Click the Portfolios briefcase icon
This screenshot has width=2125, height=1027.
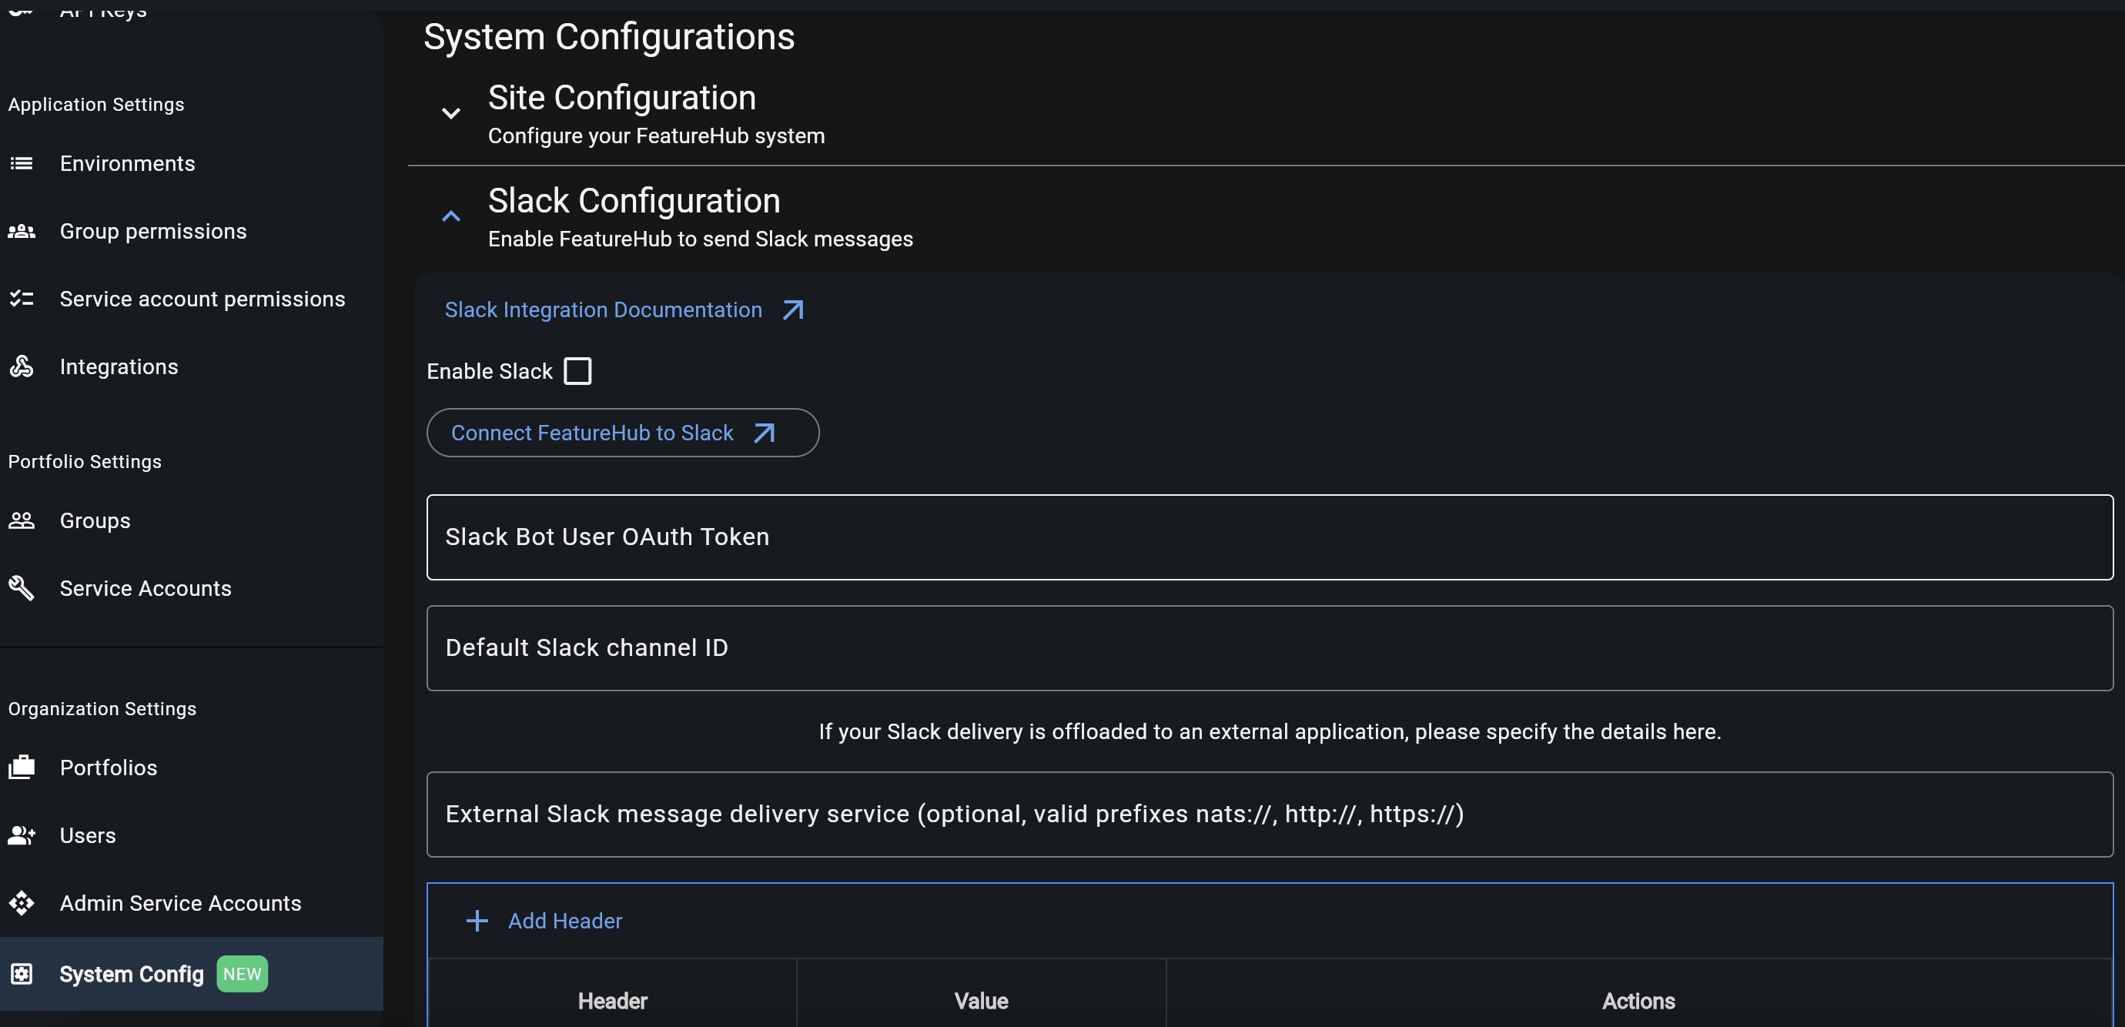tap(22, 767)
